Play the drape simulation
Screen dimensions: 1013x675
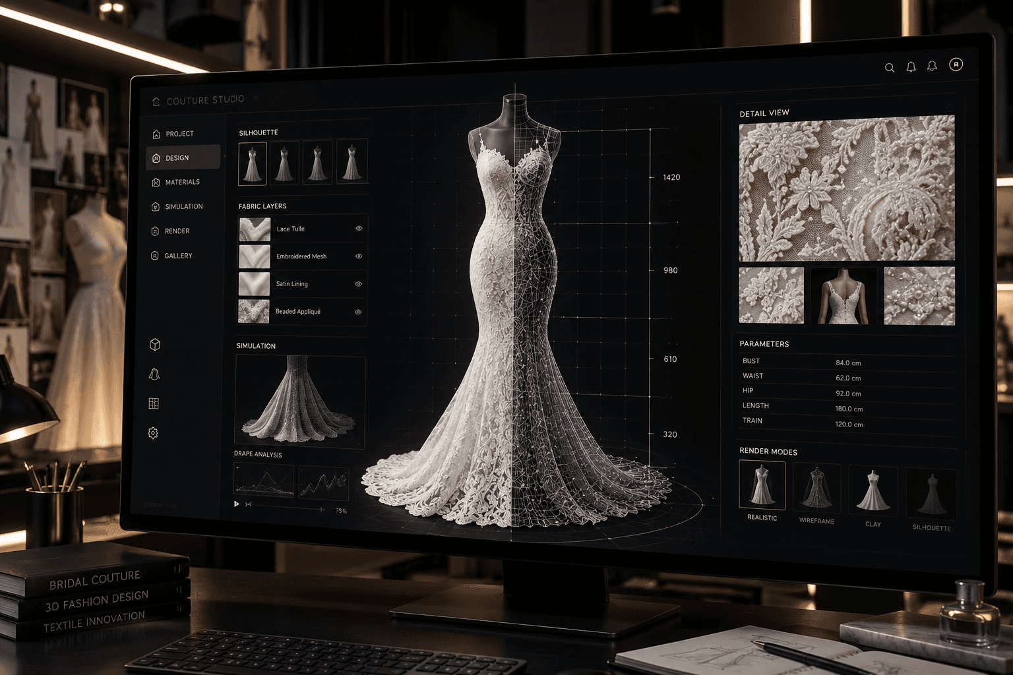point(237,504)
